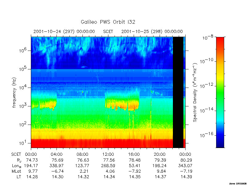Screen dimensions: 247x185
Task: Select longitude value 268.59
Action: point(108,166)
